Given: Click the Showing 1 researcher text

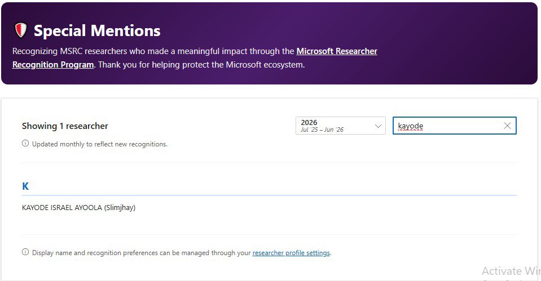Looking at the screenshot, I should [x=65, y=126].
